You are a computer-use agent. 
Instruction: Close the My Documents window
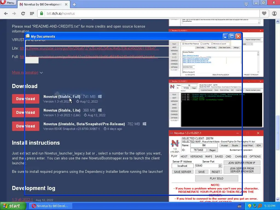238,36
